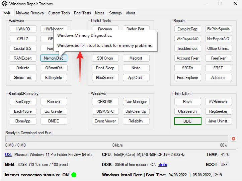The width and height of the screenshot is (242, 181).
Task: Start the DDU uninstaller
Action: point(187,121)
